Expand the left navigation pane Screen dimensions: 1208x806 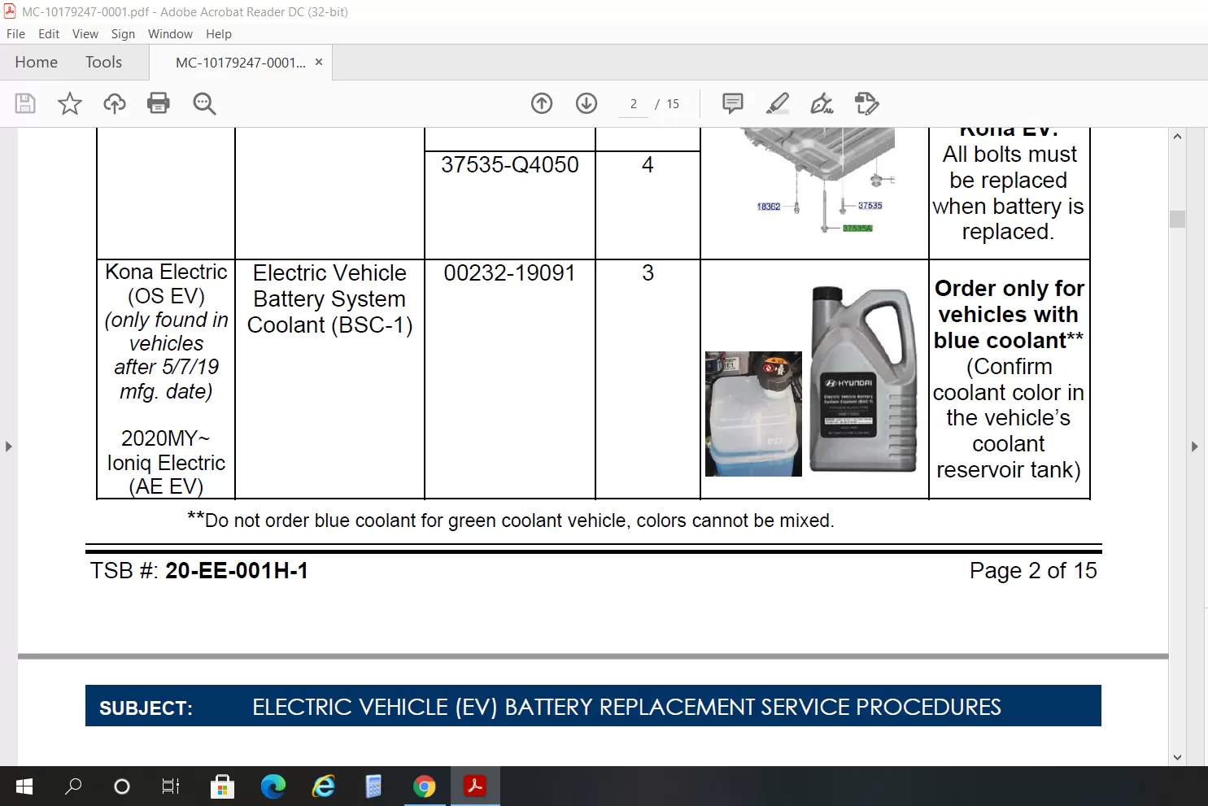coord(9,447)
